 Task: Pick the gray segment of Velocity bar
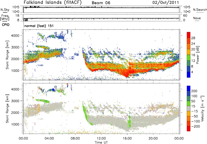tap(189, 108)
